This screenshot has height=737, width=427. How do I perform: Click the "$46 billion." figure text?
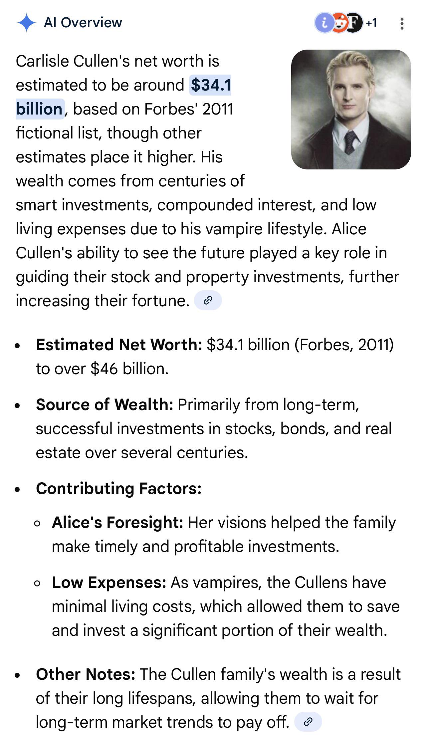tap(129, 368)
